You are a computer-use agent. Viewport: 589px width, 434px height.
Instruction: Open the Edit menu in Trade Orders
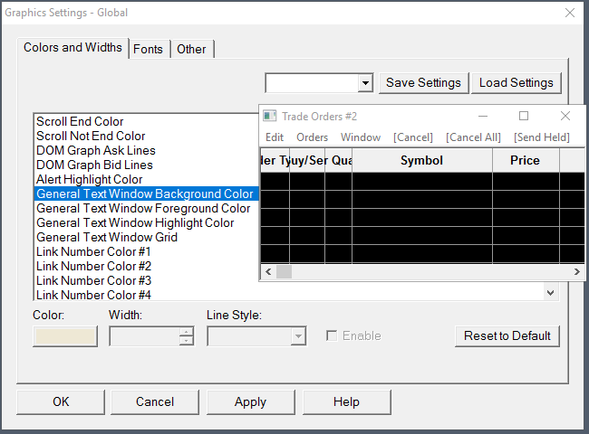tap(275, 137)
